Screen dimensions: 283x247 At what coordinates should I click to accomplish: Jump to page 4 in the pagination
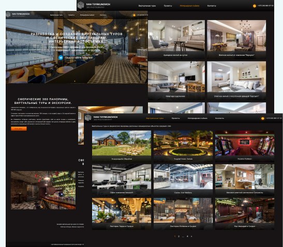point(187,236)
